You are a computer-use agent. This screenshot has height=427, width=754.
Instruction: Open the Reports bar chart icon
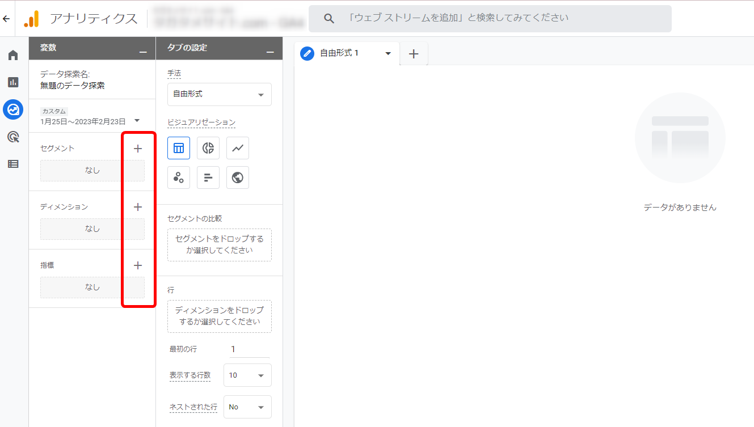[x=13, y=82]
